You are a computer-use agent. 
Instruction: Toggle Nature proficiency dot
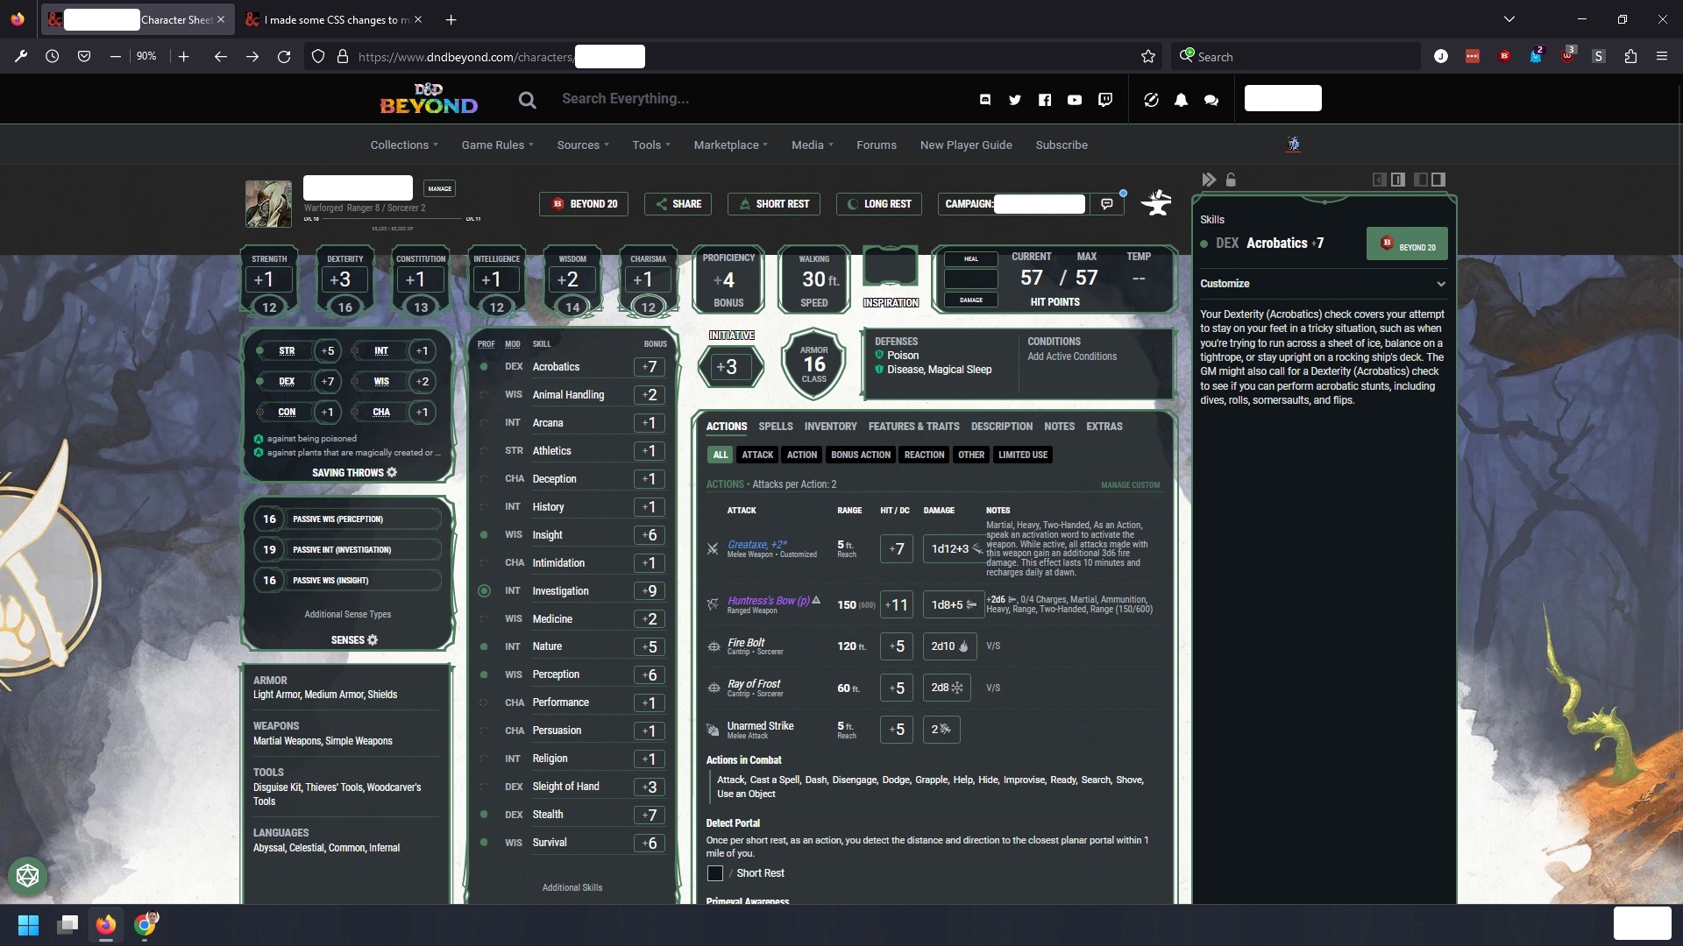point(484,646)
